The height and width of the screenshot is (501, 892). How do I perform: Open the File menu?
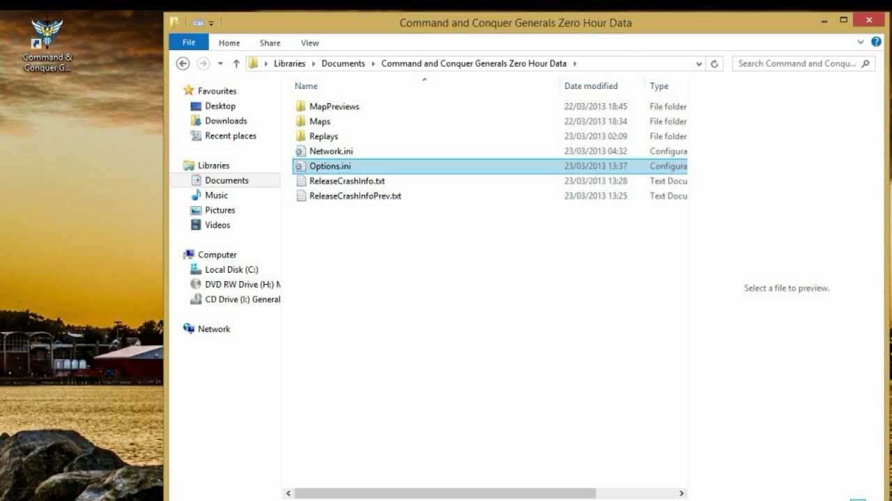pos(189,42)
